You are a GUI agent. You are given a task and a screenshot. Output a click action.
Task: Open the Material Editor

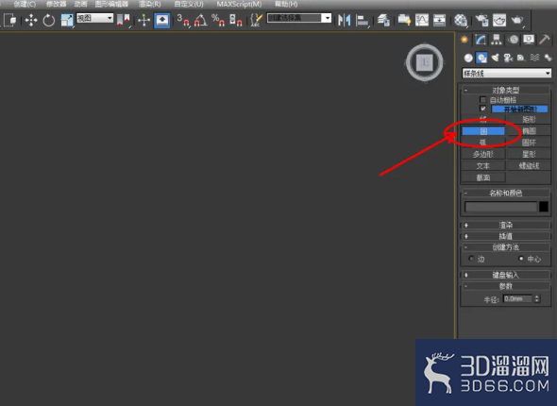tap(461, 20)
